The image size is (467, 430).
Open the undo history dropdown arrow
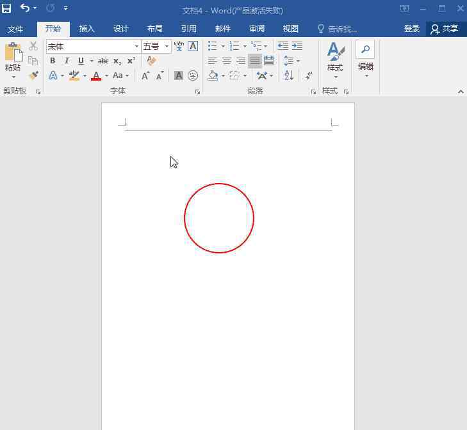(x=35, y=8)
